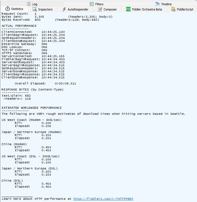The image size is (197, 202).
Task: Click the ServerBeginResponse row
Action: [33, 65]
